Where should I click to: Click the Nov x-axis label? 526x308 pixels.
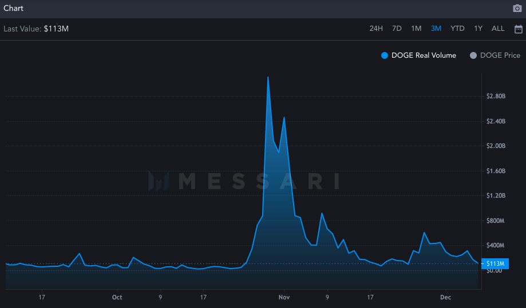click(x=284, y=297)
